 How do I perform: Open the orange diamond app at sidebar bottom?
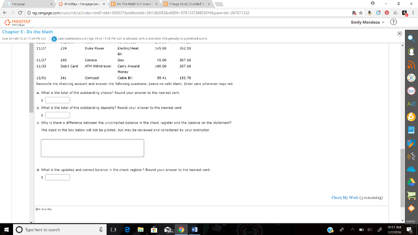tap(411, 208)
